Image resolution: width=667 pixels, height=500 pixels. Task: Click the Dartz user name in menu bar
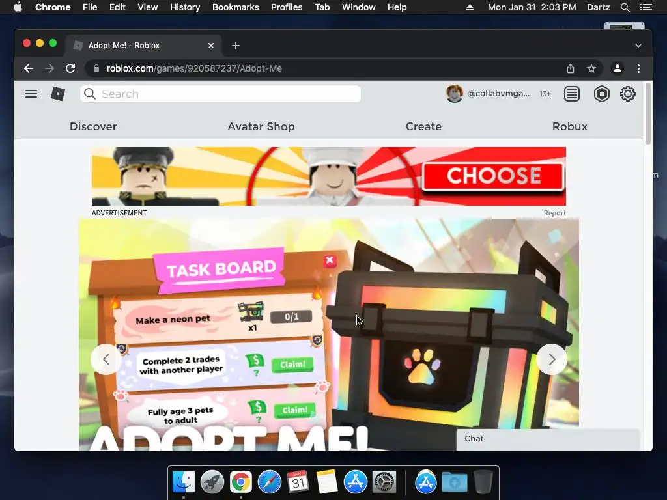point(599,7)
